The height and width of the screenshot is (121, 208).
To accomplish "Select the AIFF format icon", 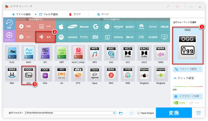I will click(62, 53).
